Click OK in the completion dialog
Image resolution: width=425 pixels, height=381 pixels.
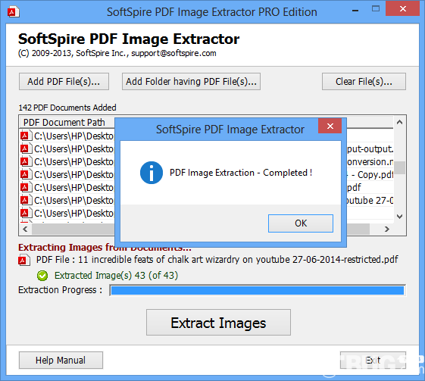pyautogui.click(x=301, y=223)
